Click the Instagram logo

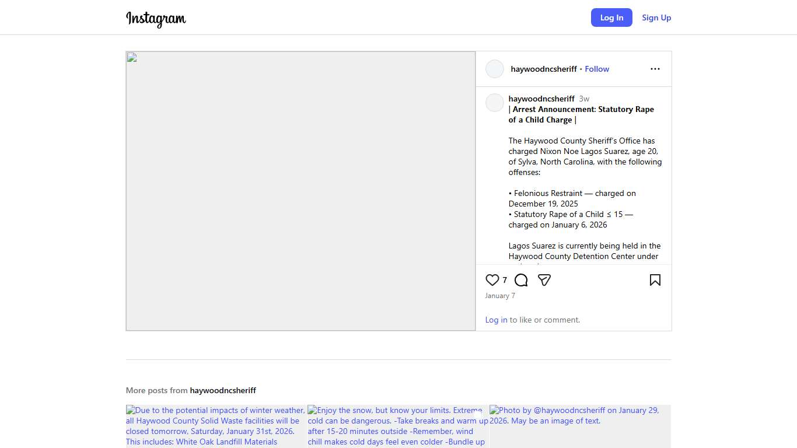click(x=156, y=19)
